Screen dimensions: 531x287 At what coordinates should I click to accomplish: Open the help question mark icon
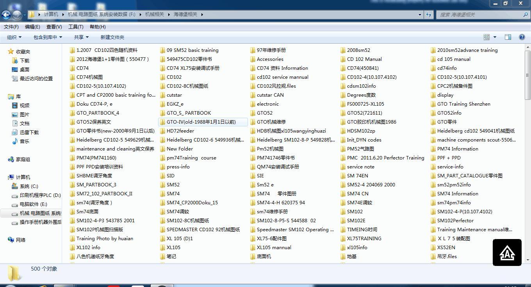[x=522, y=37]
